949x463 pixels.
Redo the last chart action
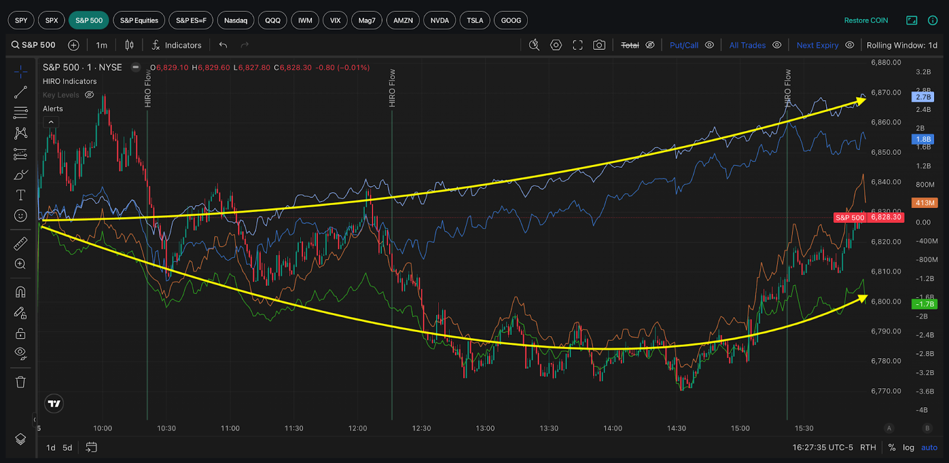(x=244, y=45)
